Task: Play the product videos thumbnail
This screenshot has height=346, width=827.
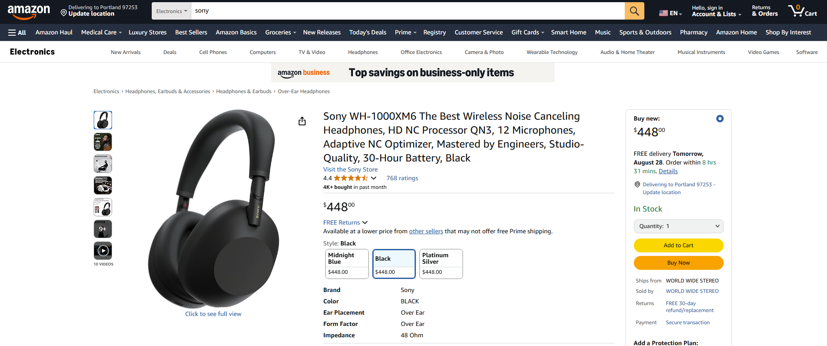Action: [x=103, y=251]
